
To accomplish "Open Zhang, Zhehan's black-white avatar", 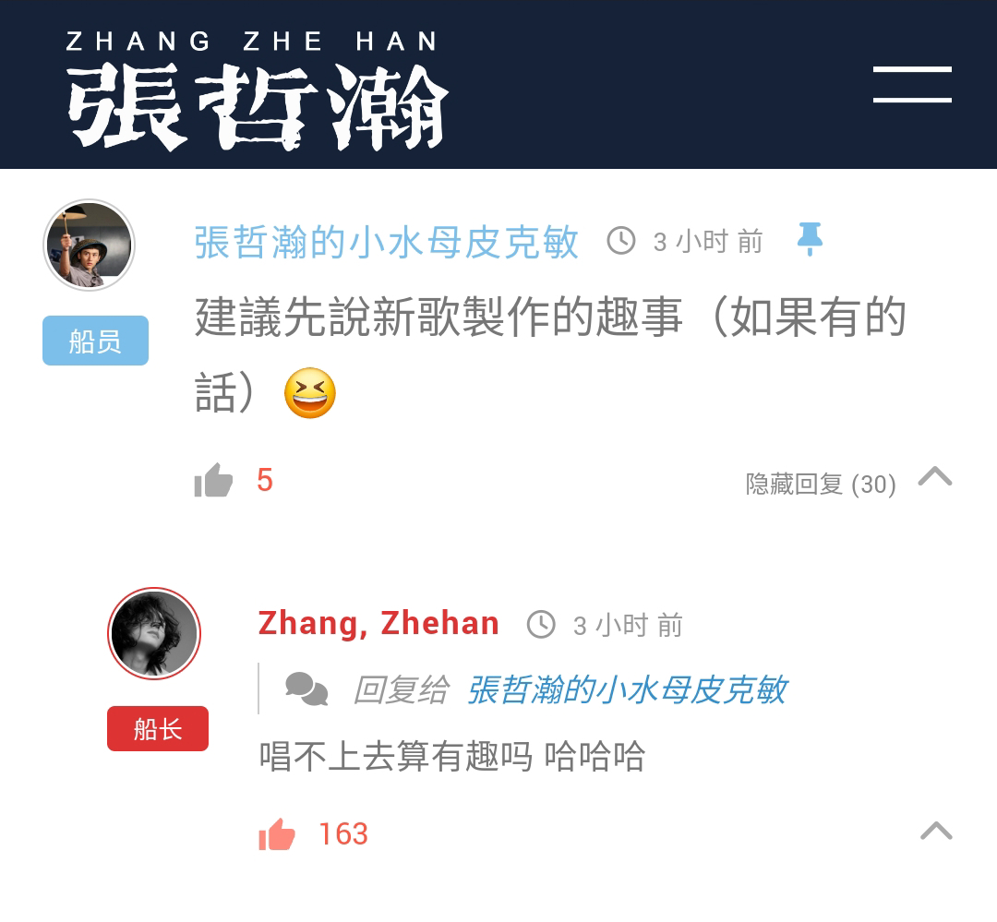I will tap(154, 633).
